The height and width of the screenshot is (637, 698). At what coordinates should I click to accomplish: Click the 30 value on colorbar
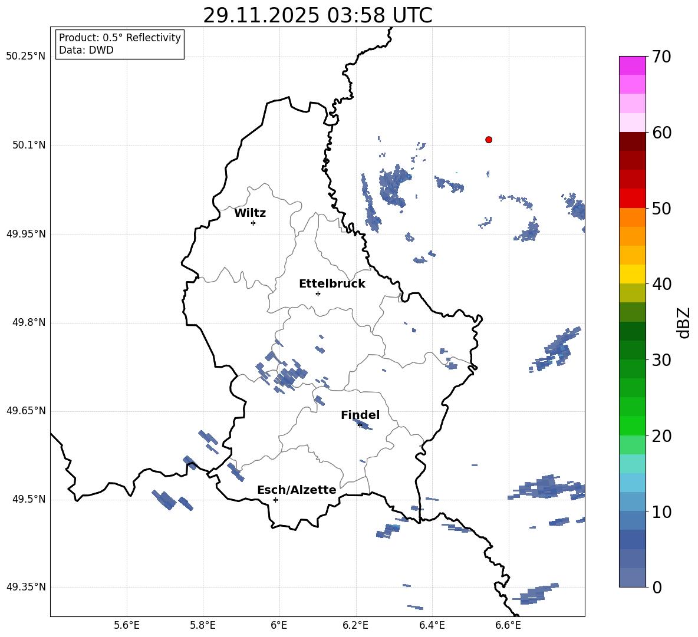click(x=661, y=359)
